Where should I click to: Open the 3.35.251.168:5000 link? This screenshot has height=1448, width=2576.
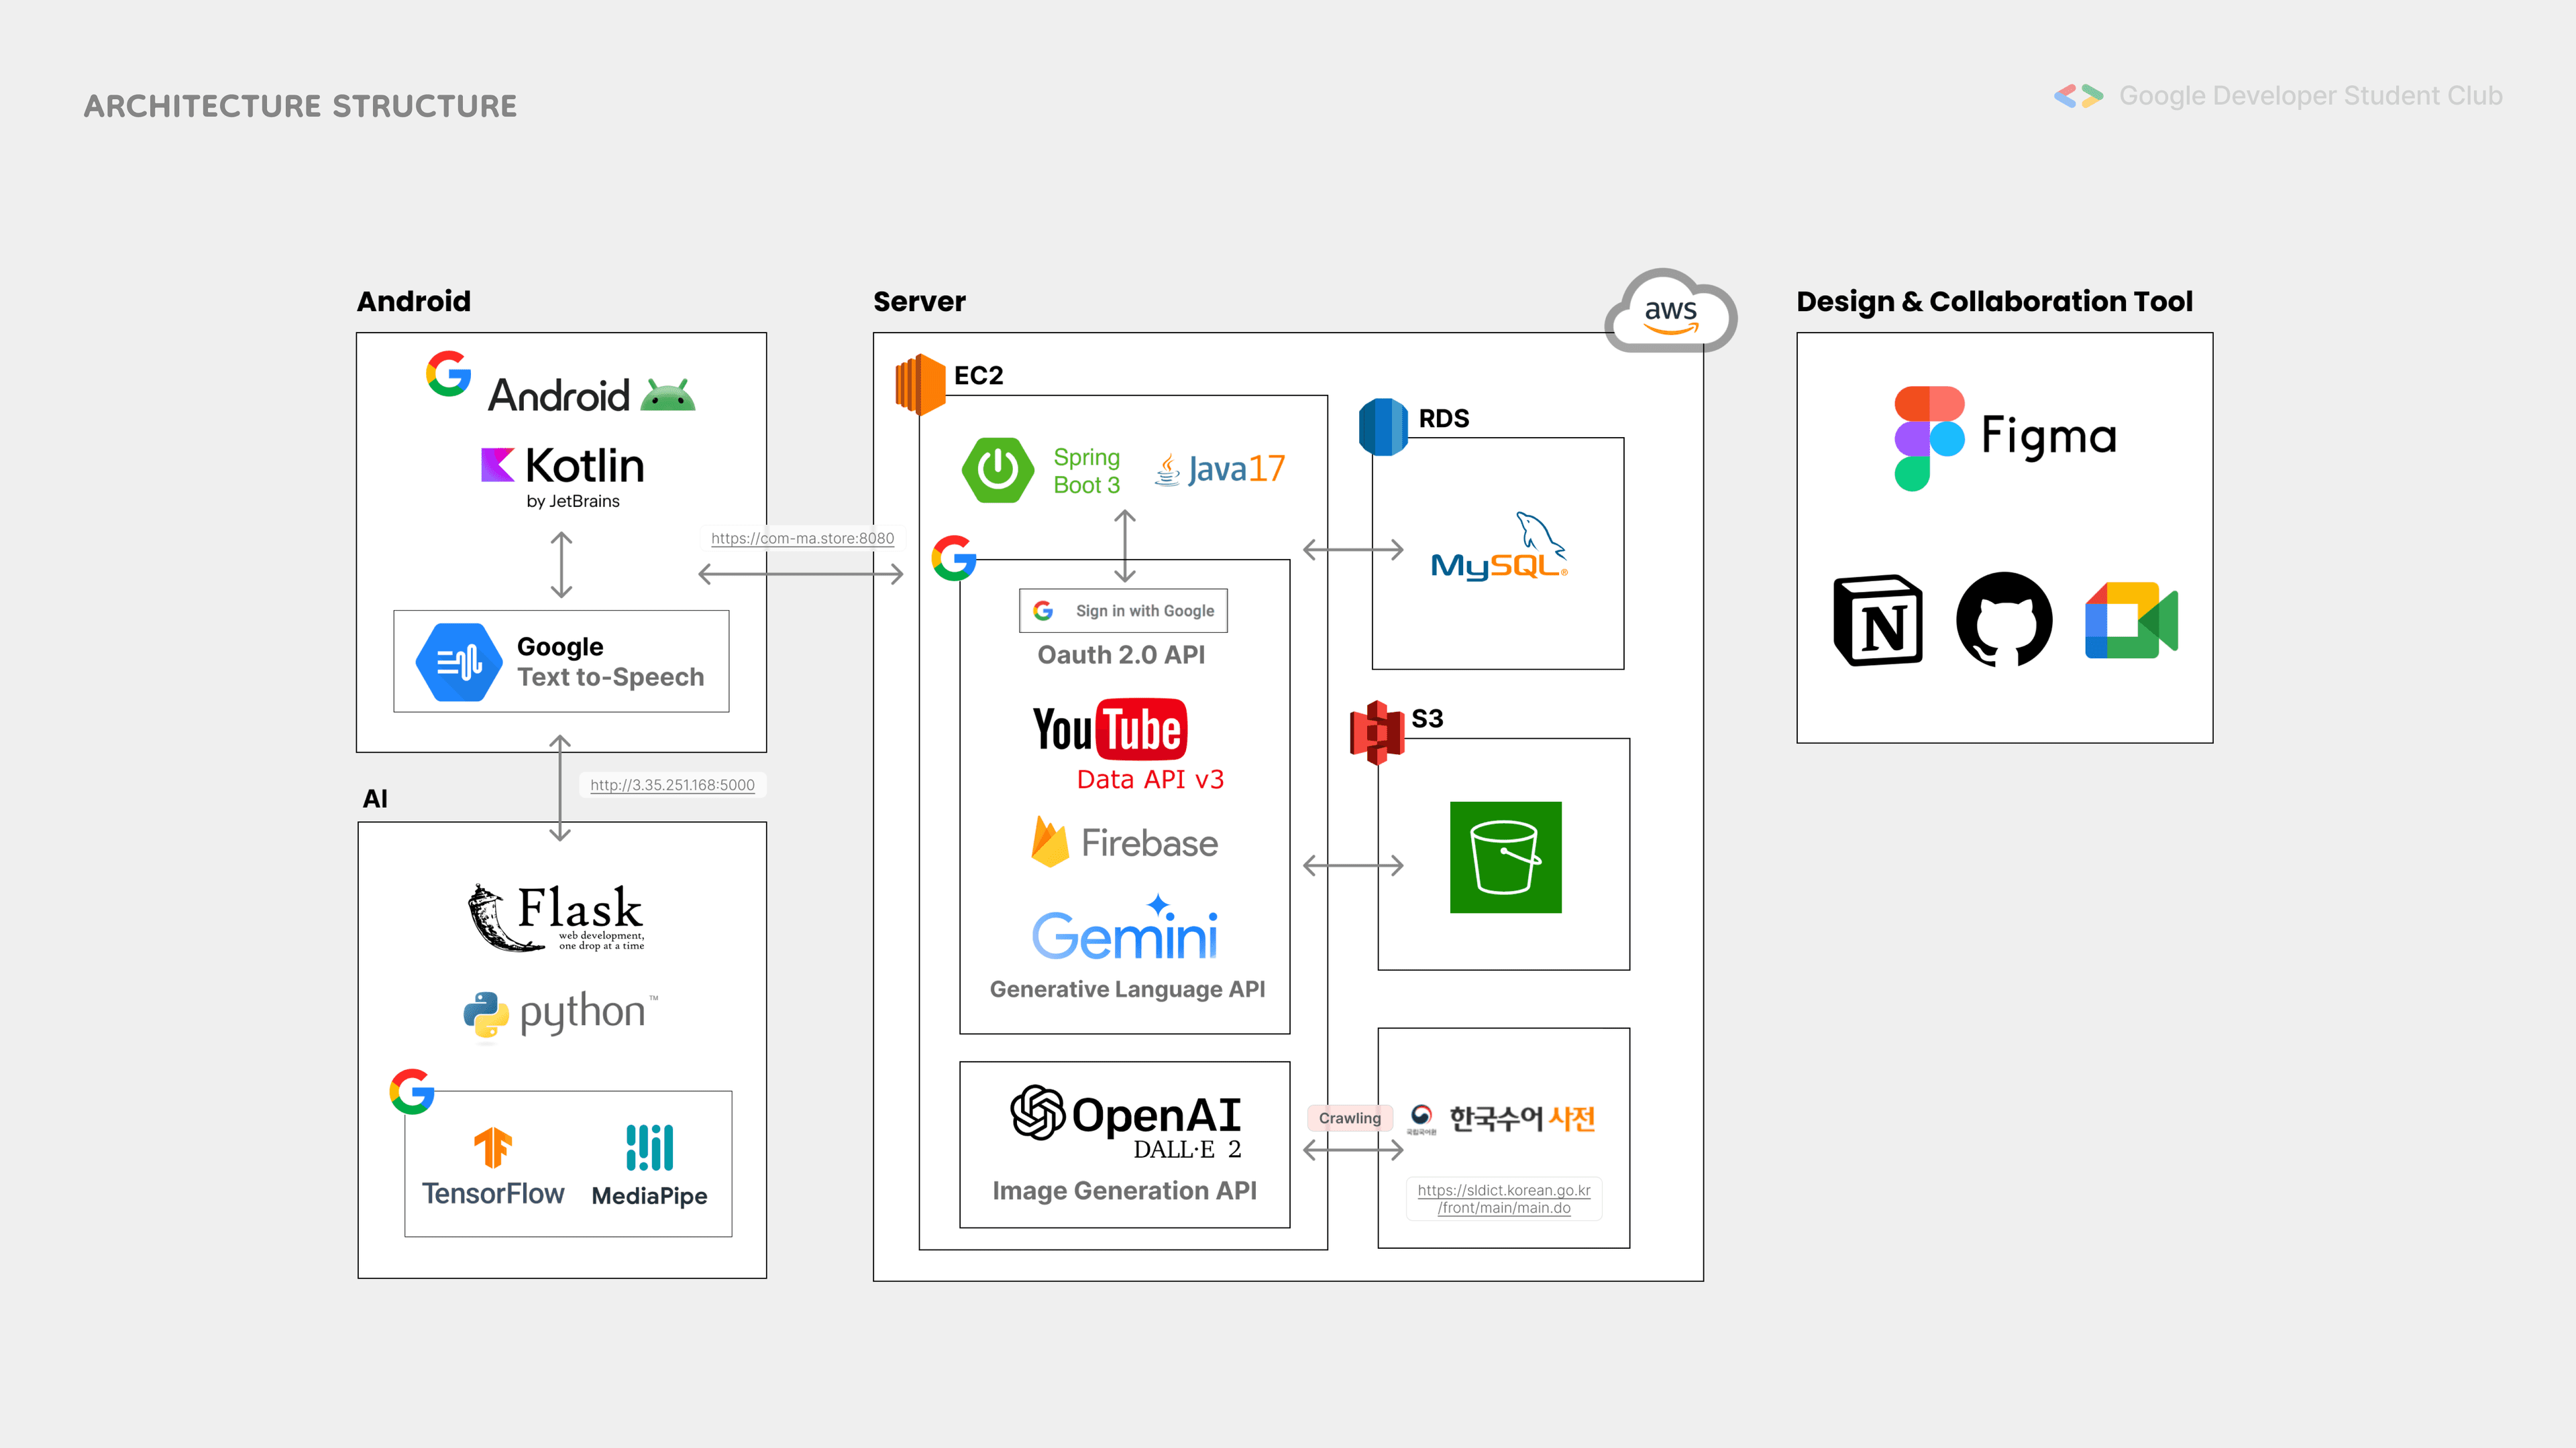click(x=672, y=784)
